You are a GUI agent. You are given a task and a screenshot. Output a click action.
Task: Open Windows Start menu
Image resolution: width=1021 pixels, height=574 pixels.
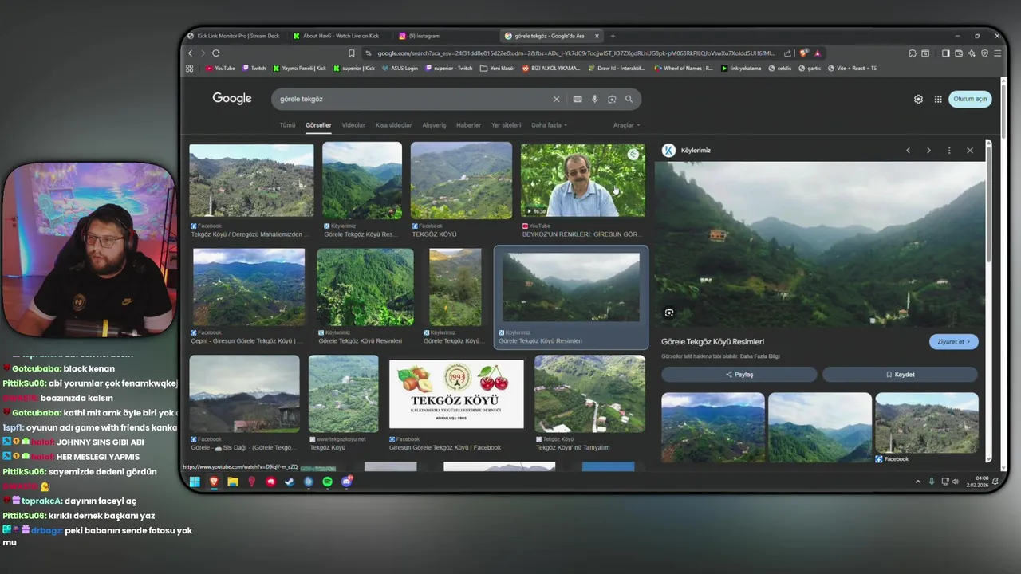coord(195,482)
